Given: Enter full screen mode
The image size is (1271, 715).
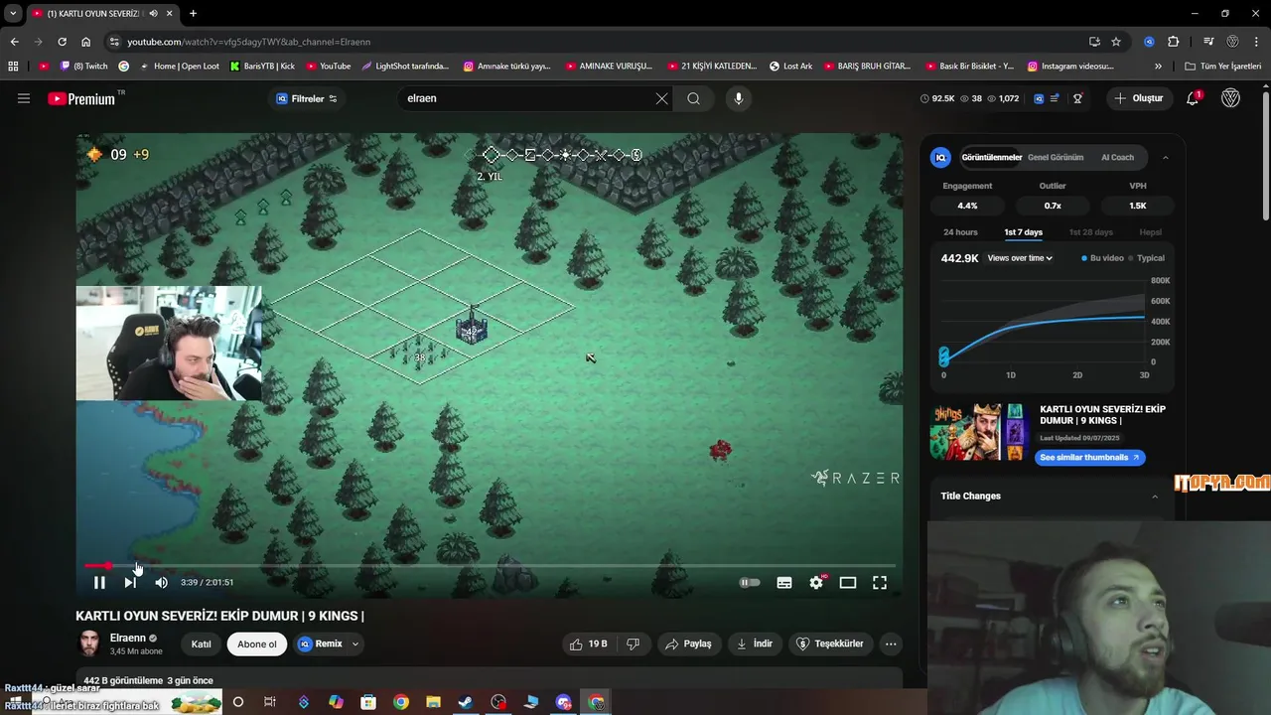Looking at the screenshot, I should (x=880, y=583).
